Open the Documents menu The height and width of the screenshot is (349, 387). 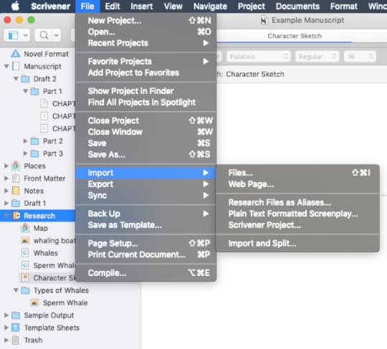(x=297, y=6)
